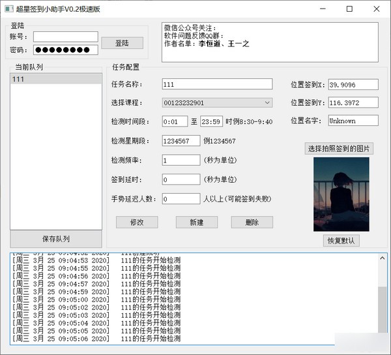
Task: Click the 密码 password input field
Action: click(66, 50)
